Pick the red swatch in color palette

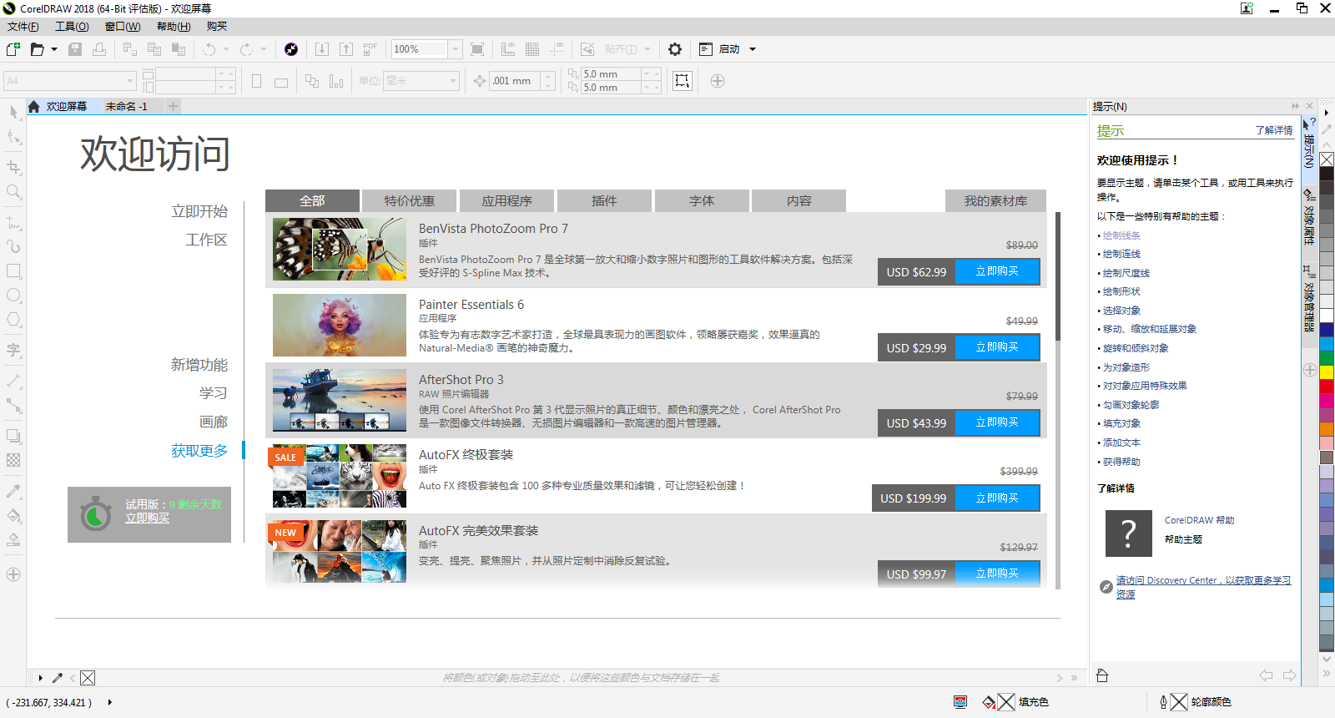(1327, 386)
